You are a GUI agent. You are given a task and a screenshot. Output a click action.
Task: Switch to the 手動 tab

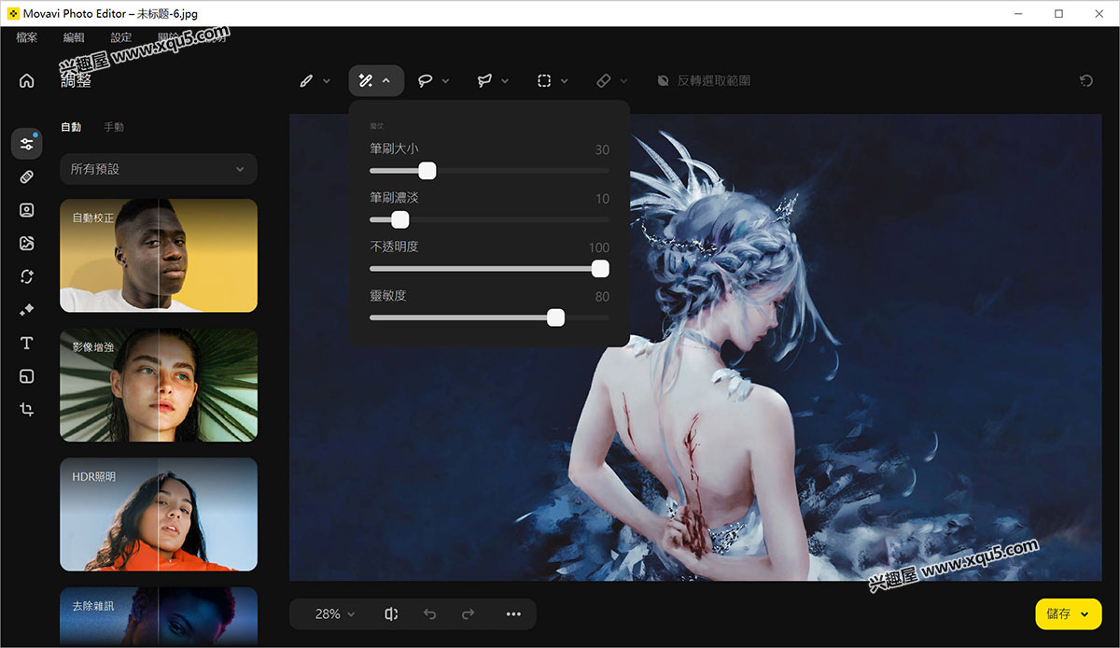(x=114, y=127)
